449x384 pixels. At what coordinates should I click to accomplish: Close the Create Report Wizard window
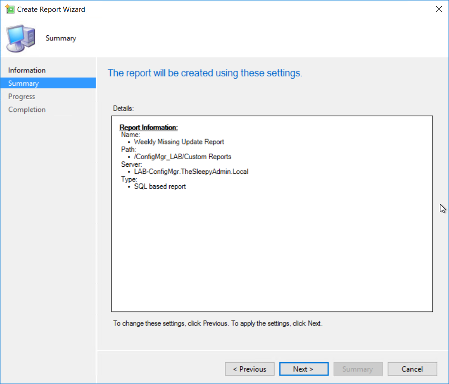point(439,9)
